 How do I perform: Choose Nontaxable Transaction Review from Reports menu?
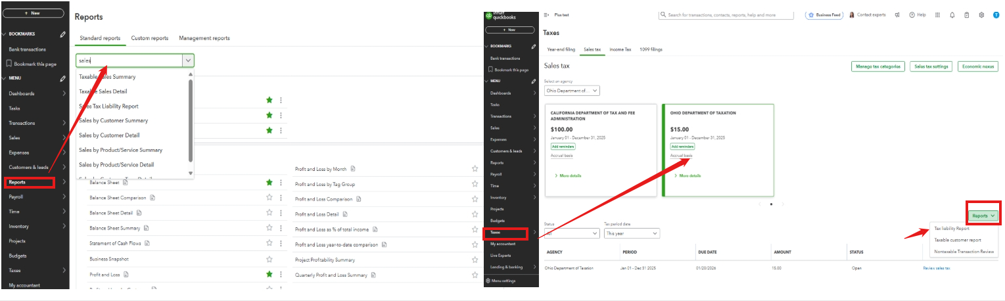click(964, 251)
